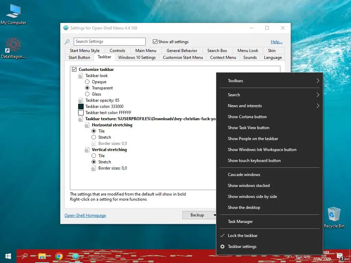Expand the Toolbars submenu arrow

coord(318,81)
